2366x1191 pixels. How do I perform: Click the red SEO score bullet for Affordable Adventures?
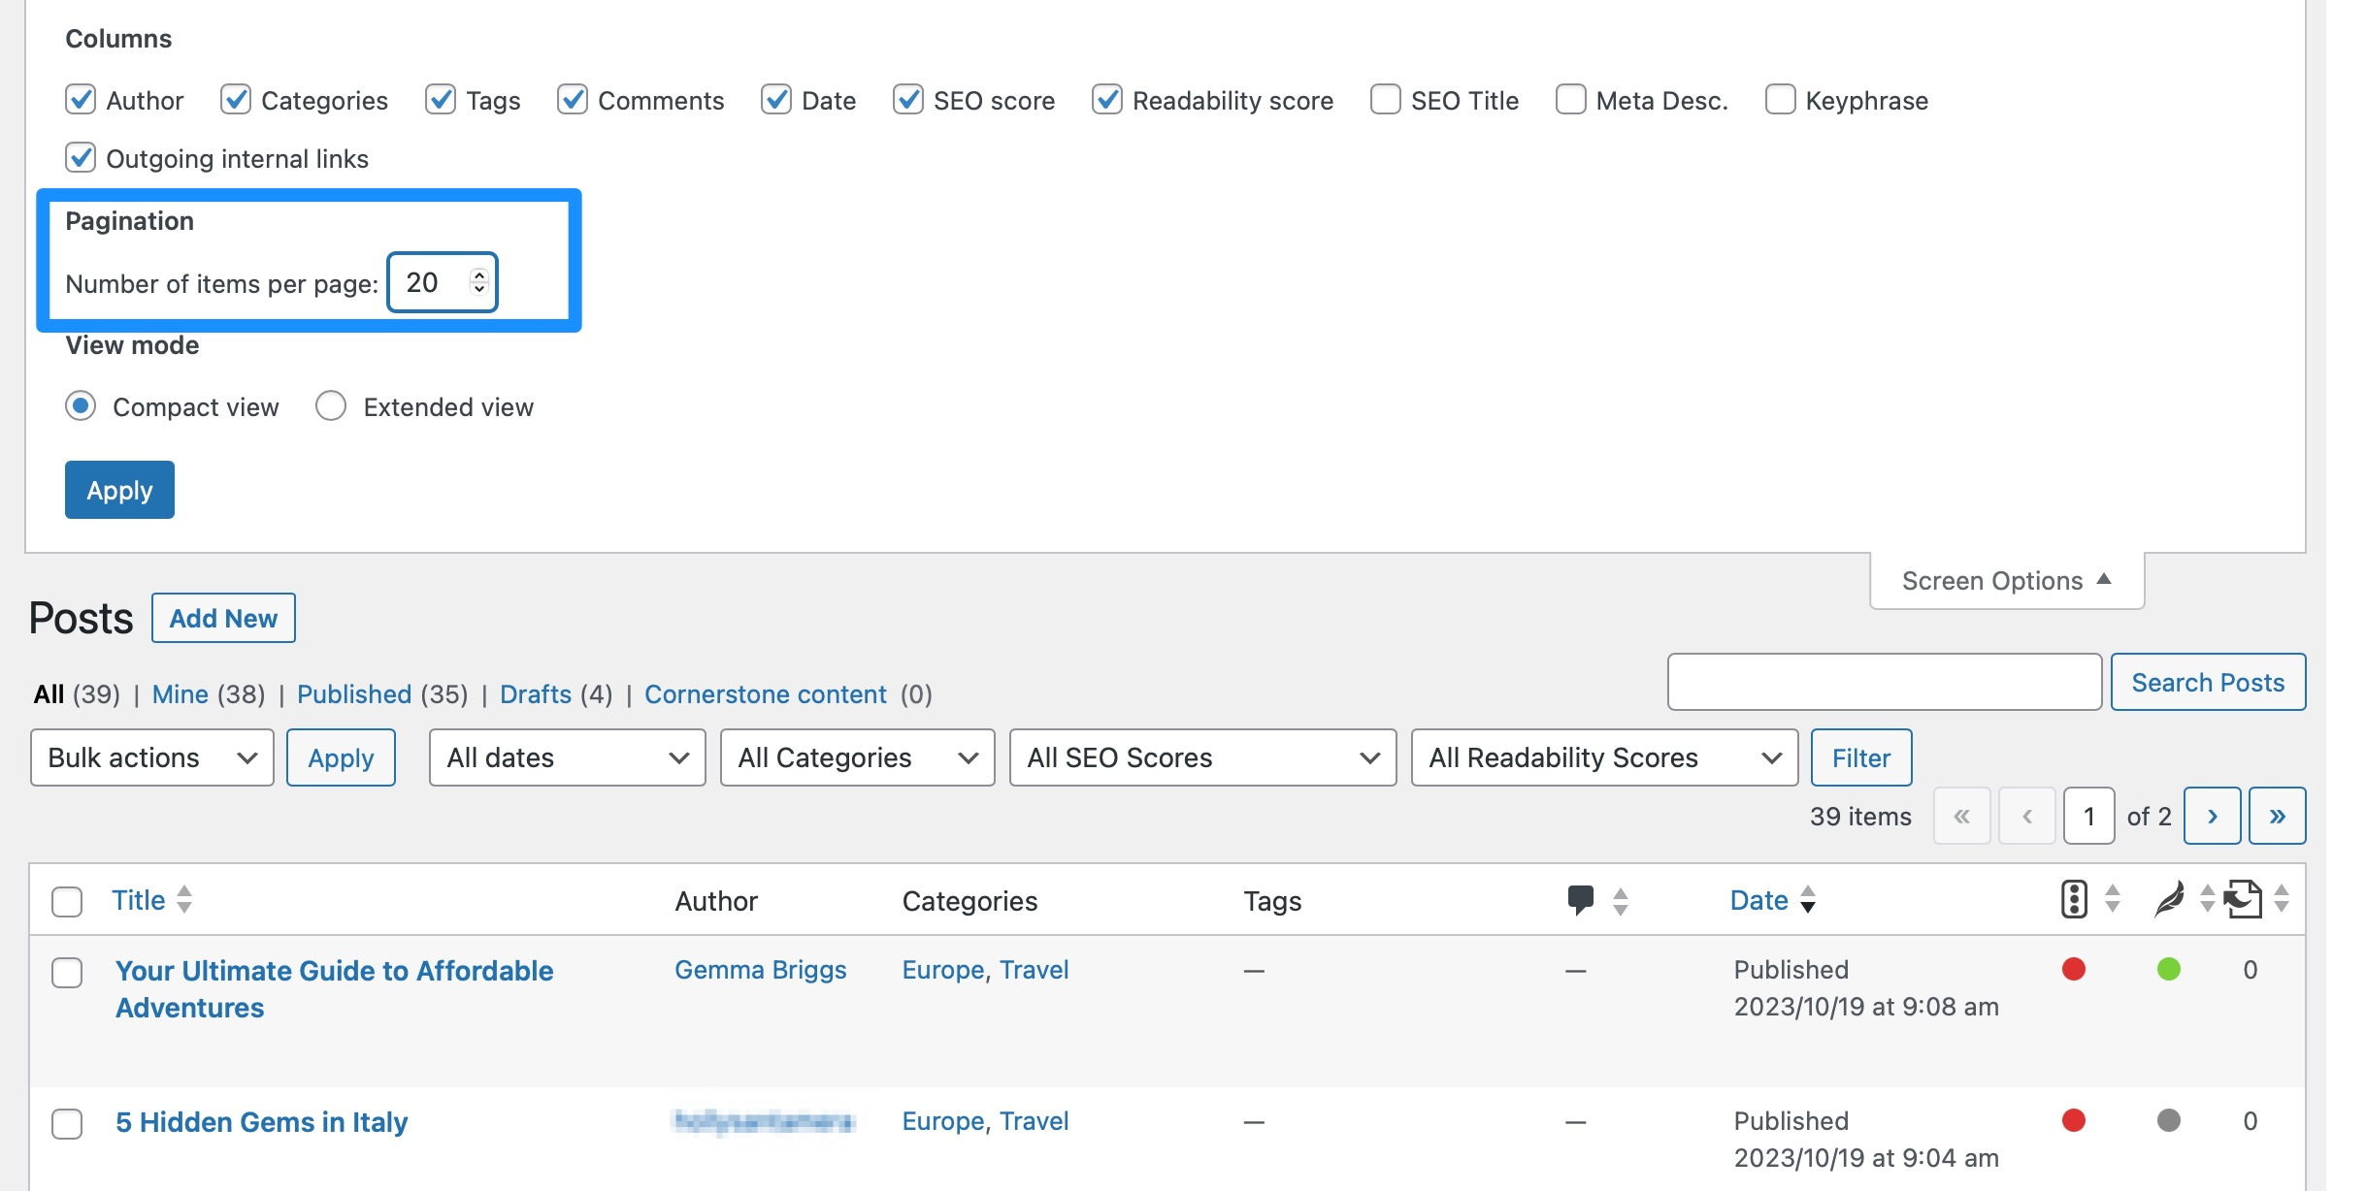pyautogui.click(x=2073, y=969)
